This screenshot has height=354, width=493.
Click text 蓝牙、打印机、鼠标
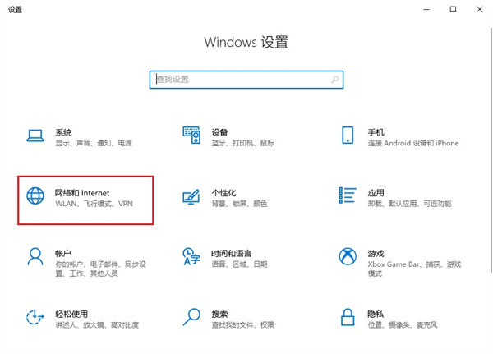242,143
